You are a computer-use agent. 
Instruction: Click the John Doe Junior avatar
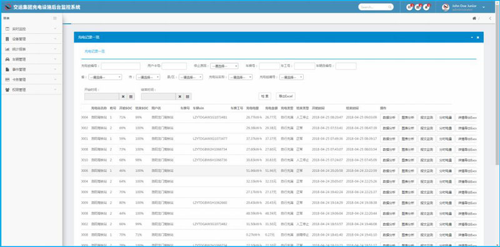(x=446, y=8)
